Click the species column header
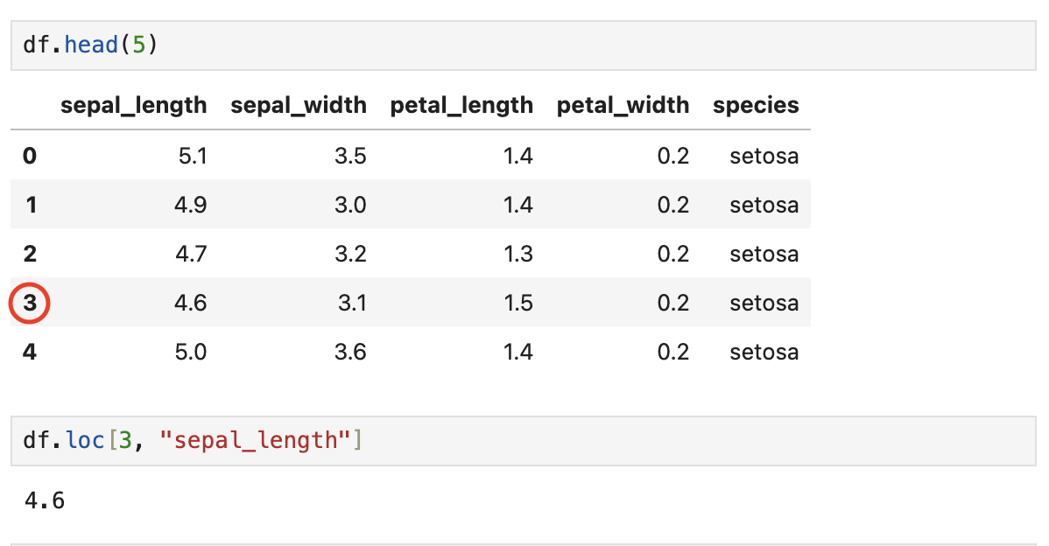Image resolution: width=1049 pixels, height=546 pixels. point(756,106)
